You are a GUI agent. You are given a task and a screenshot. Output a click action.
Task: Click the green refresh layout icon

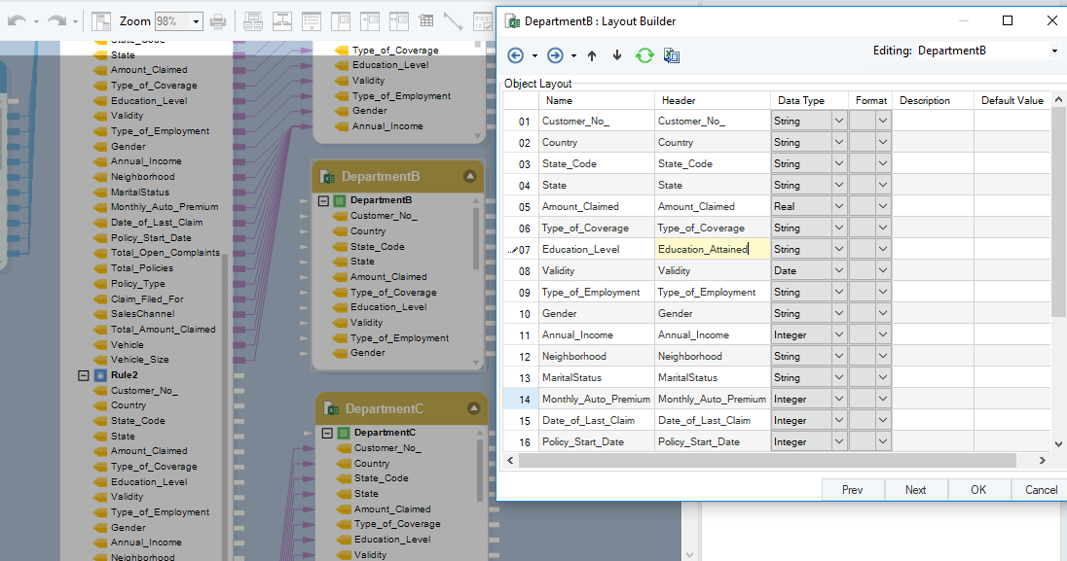click(x=644, y=55)
